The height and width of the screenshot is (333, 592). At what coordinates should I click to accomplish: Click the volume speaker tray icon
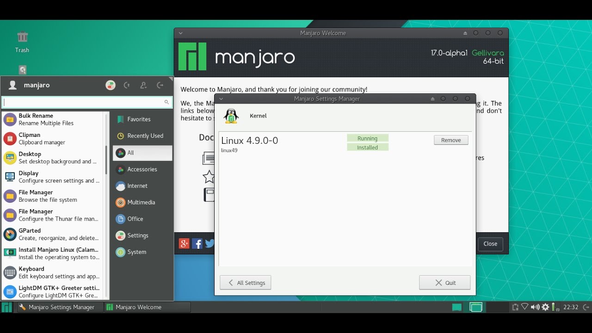535,307
